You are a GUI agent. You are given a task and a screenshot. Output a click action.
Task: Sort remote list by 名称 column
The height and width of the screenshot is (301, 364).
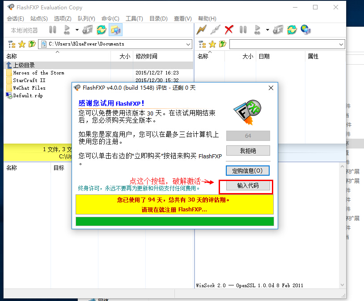point(210,56)
